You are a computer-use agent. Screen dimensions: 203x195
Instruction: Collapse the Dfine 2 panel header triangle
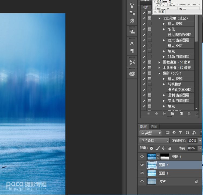(x=155, y=1)
